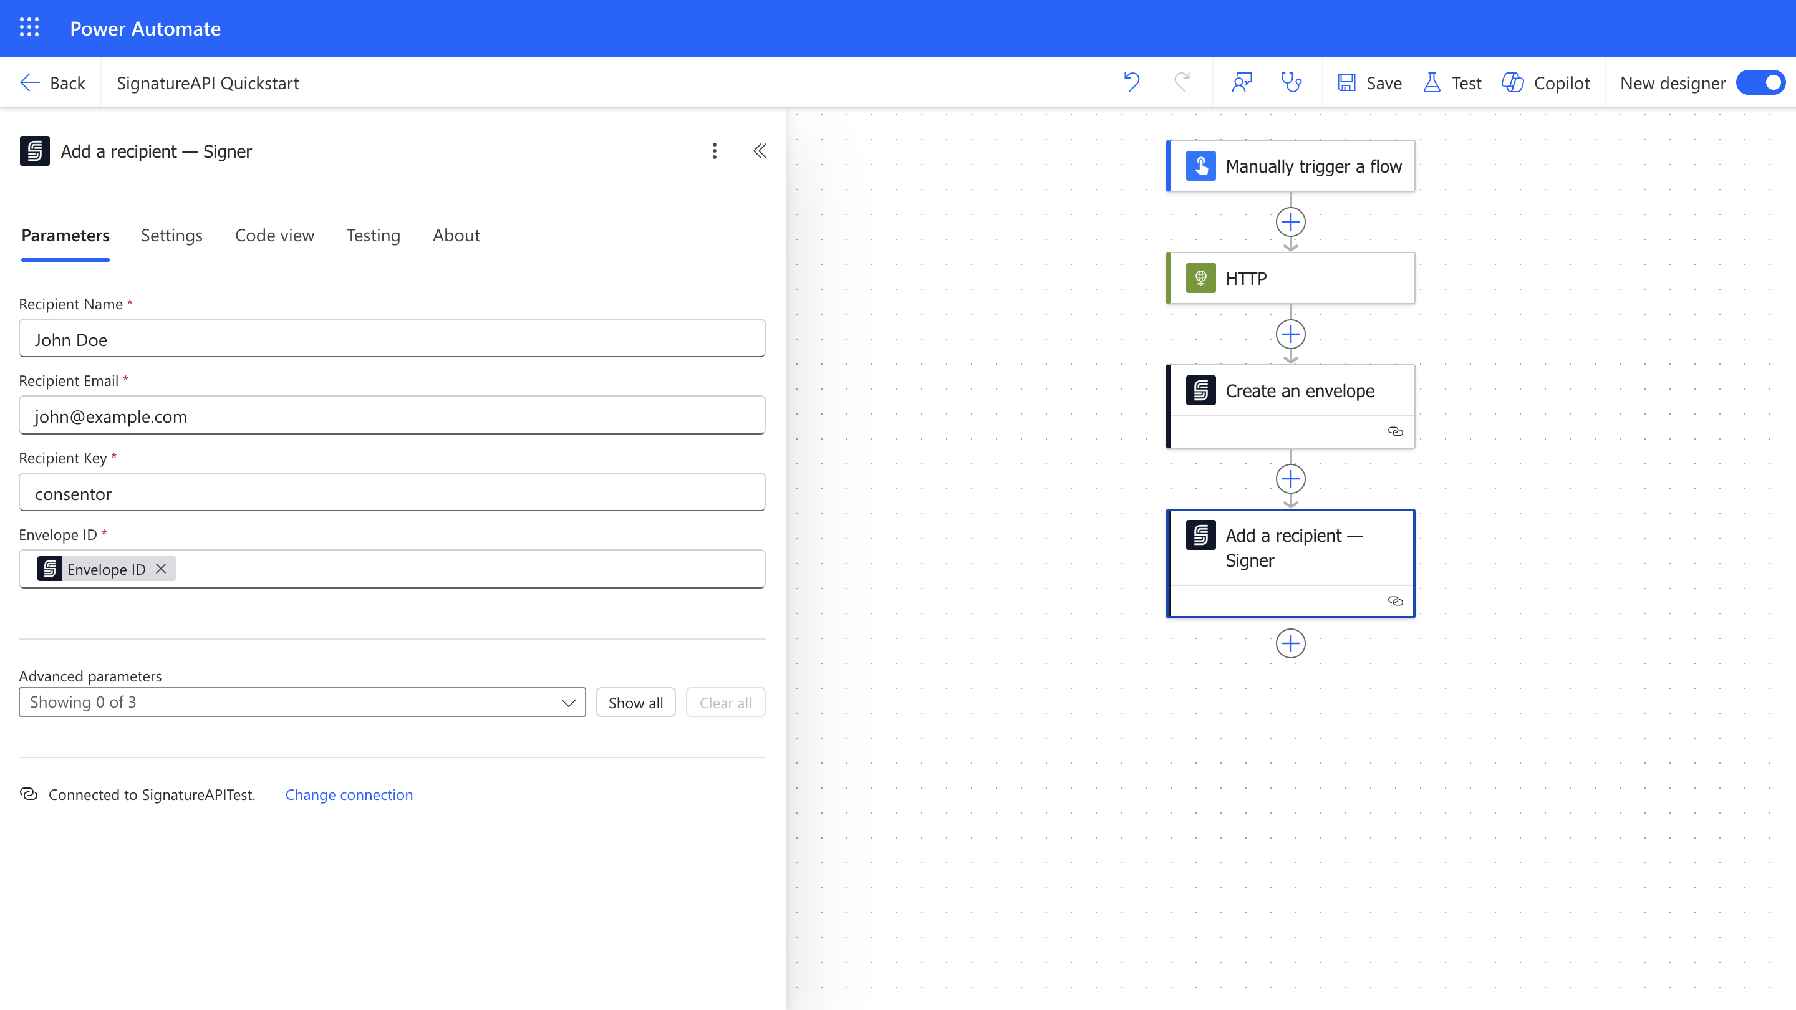
Task: Click the Send feedback person icon
Action: click(1242, 83)
